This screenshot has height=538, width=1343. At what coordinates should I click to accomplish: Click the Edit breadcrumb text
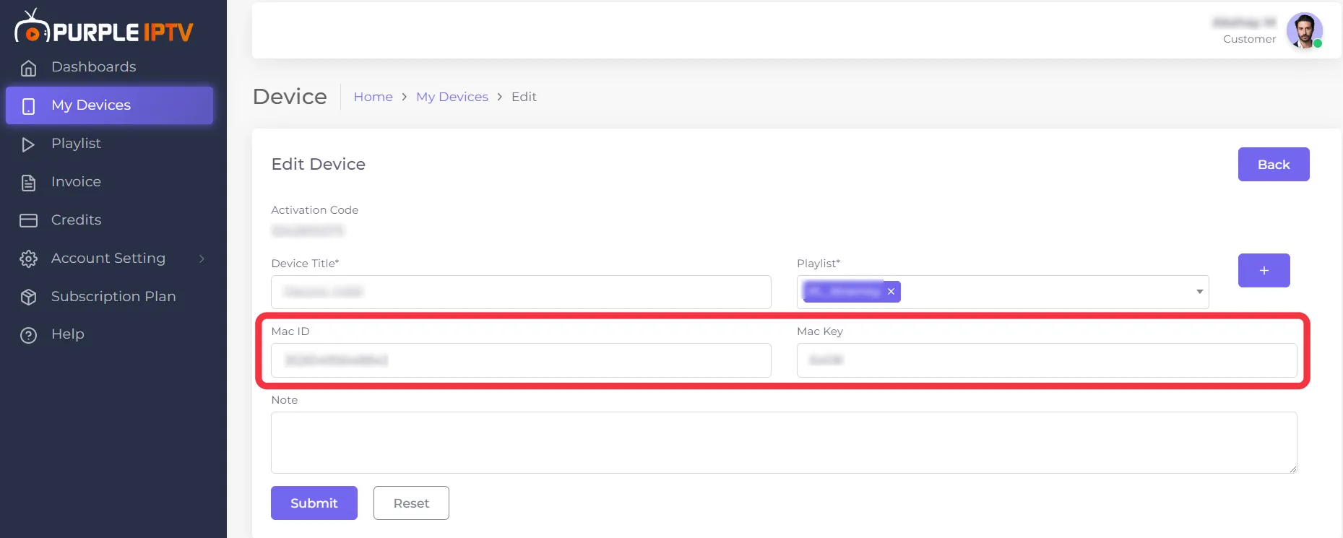pyautogui.click(x=524, y=97)
